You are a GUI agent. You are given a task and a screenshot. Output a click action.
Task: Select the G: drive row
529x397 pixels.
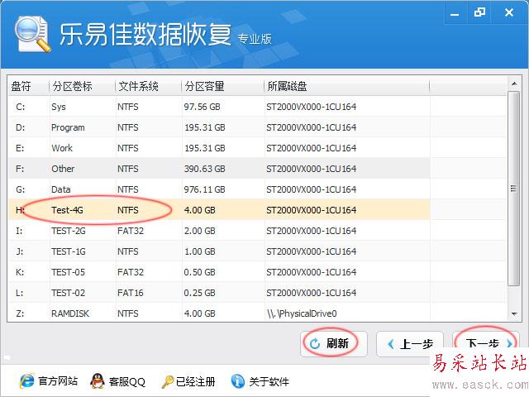pyautogui.click(x=219, y=189)
